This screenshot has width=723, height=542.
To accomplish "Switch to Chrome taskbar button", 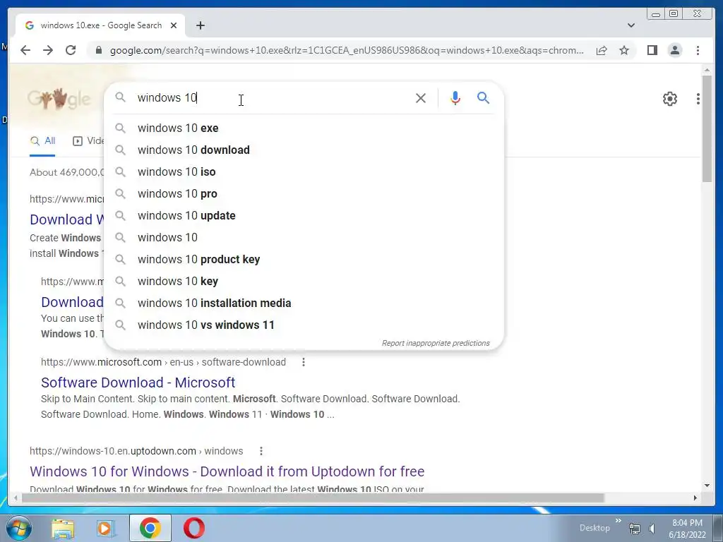I will [150, 528].
